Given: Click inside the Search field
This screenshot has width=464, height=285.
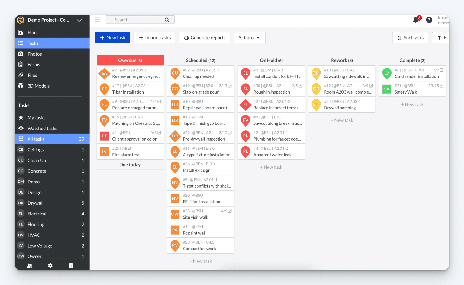Looking at the screenshot, I should point(137,19).
